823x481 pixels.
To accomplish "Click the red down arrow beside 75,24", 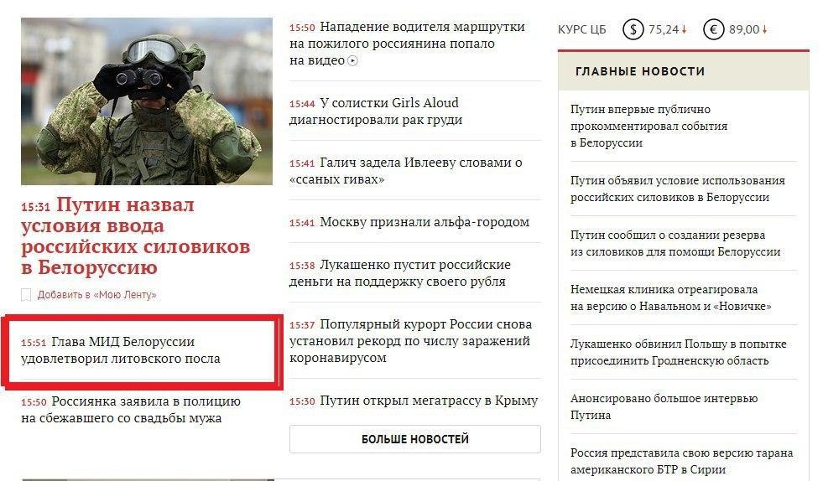I will [684, 30].
